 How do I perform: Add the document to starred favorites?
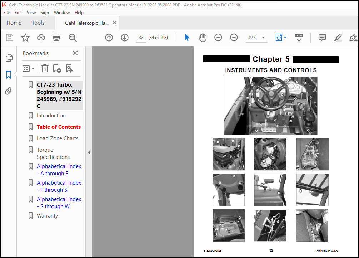point(25,37)
